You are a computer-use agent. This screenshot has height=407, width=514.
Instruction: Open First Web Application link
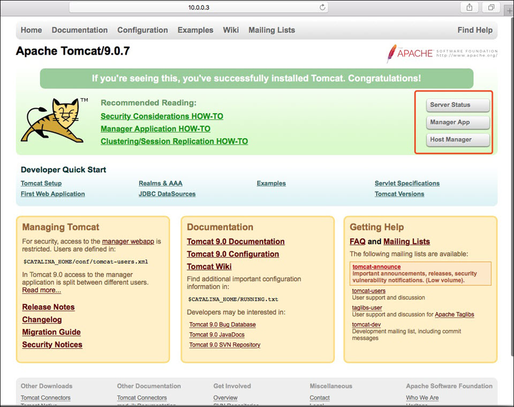coord(53,194)
